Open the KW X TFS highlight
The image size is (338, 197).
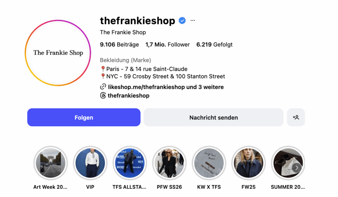[x=209, y=163]
